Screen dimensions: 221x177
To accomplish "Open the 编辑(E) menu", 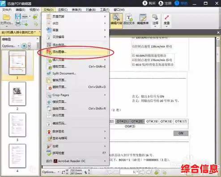I will tap(21, 10).
